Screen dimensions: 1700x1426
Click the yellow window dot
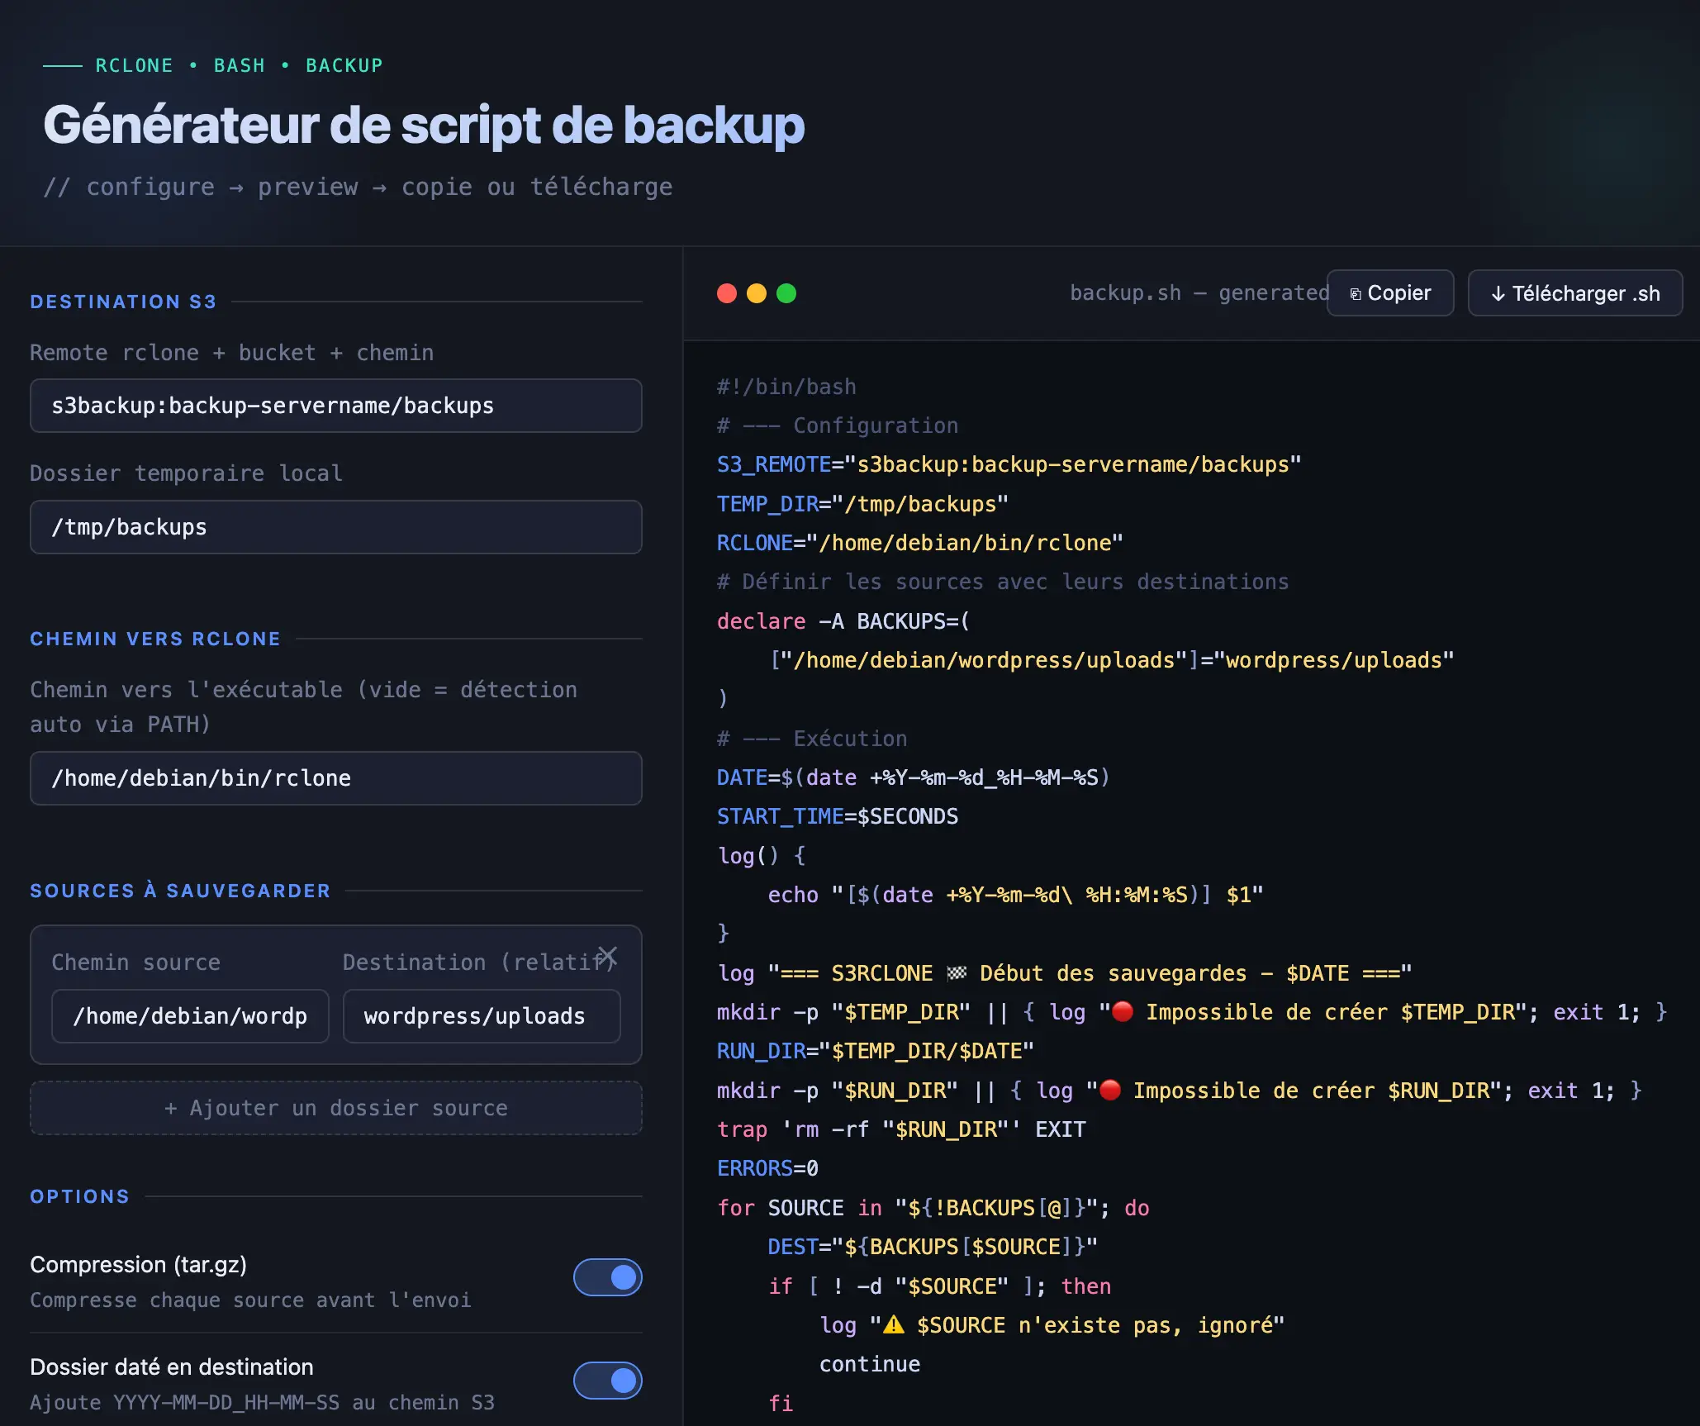757,293
